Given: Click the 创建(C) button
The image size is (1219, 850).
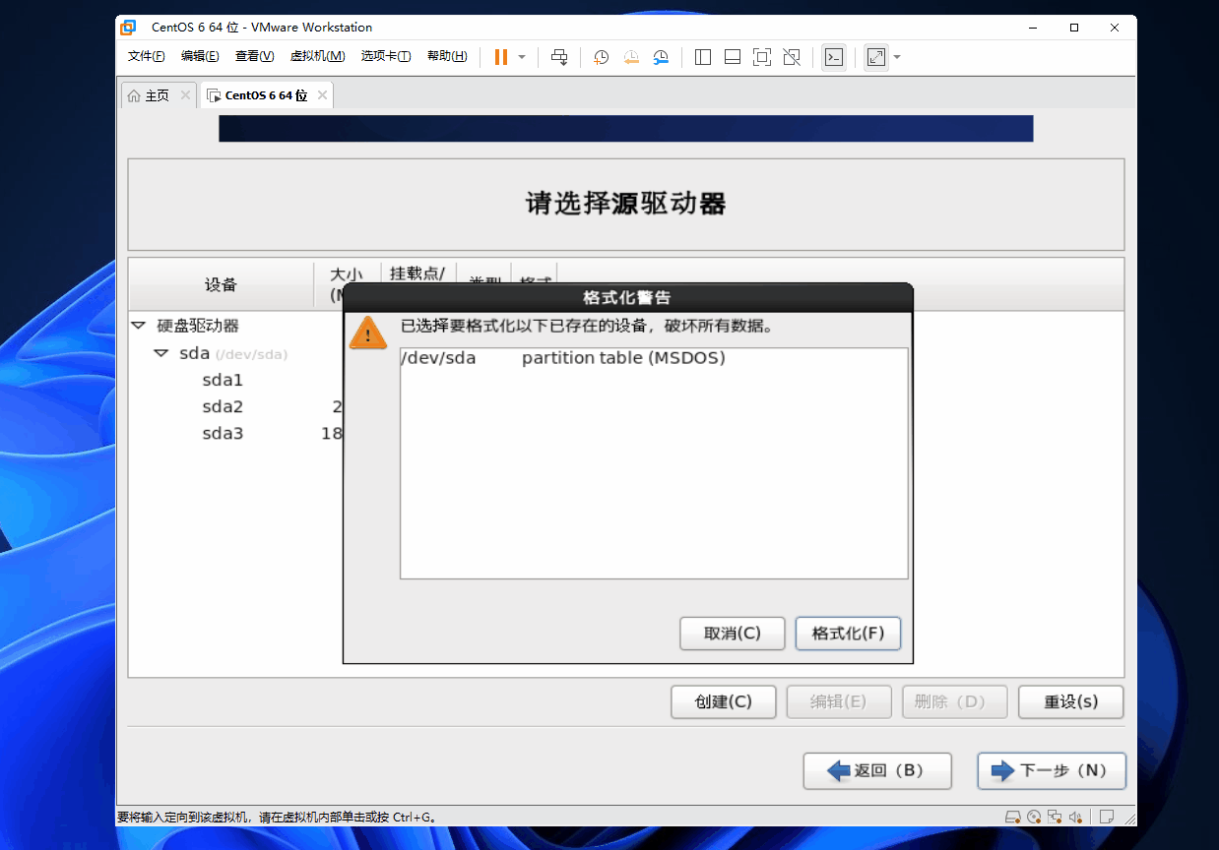Looking at the screenshot, I should point(724,701).
